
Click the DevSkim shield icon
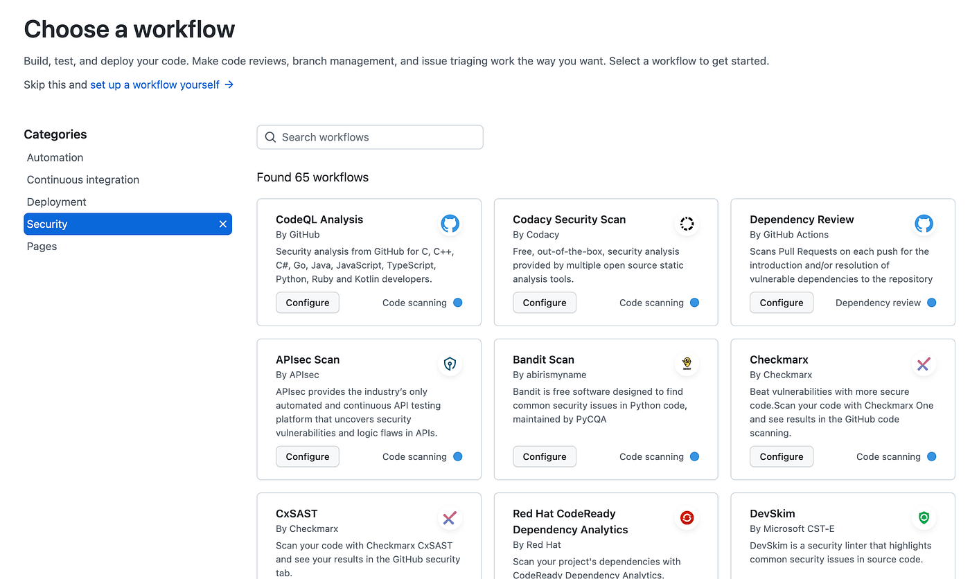pyautogui.click(x=924, y=517)
